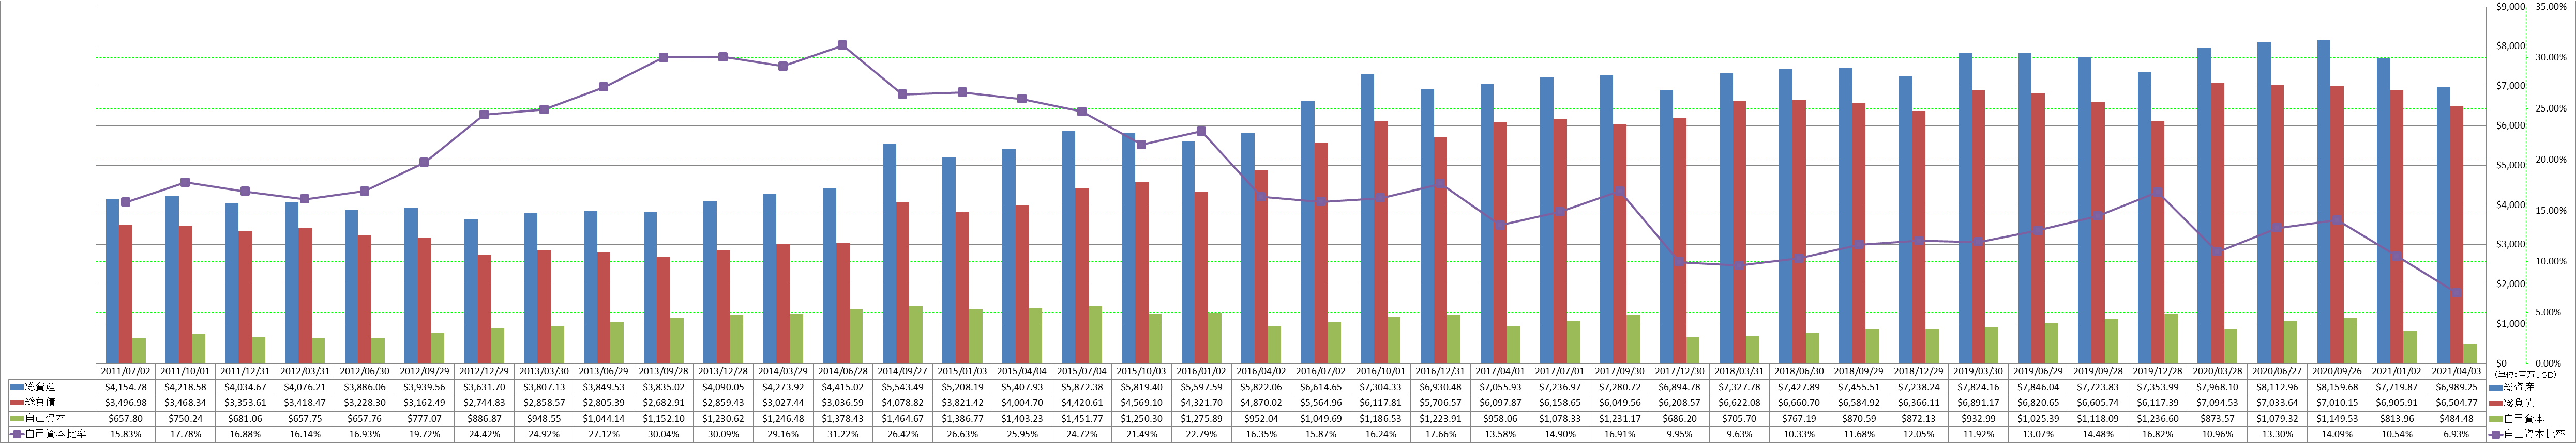The image size is (2576, 443).
Task: Click the 22.79% equity ratio cell
Action: click(1201, 435)
